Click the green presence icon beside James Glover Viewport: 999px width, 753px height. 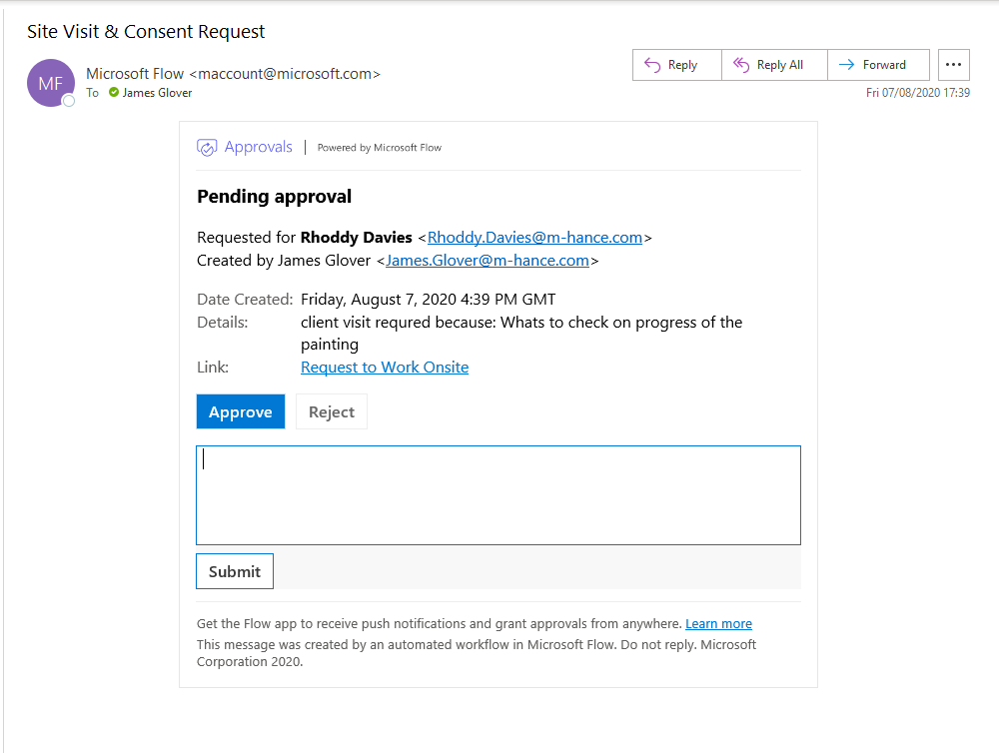coord(114,92)
